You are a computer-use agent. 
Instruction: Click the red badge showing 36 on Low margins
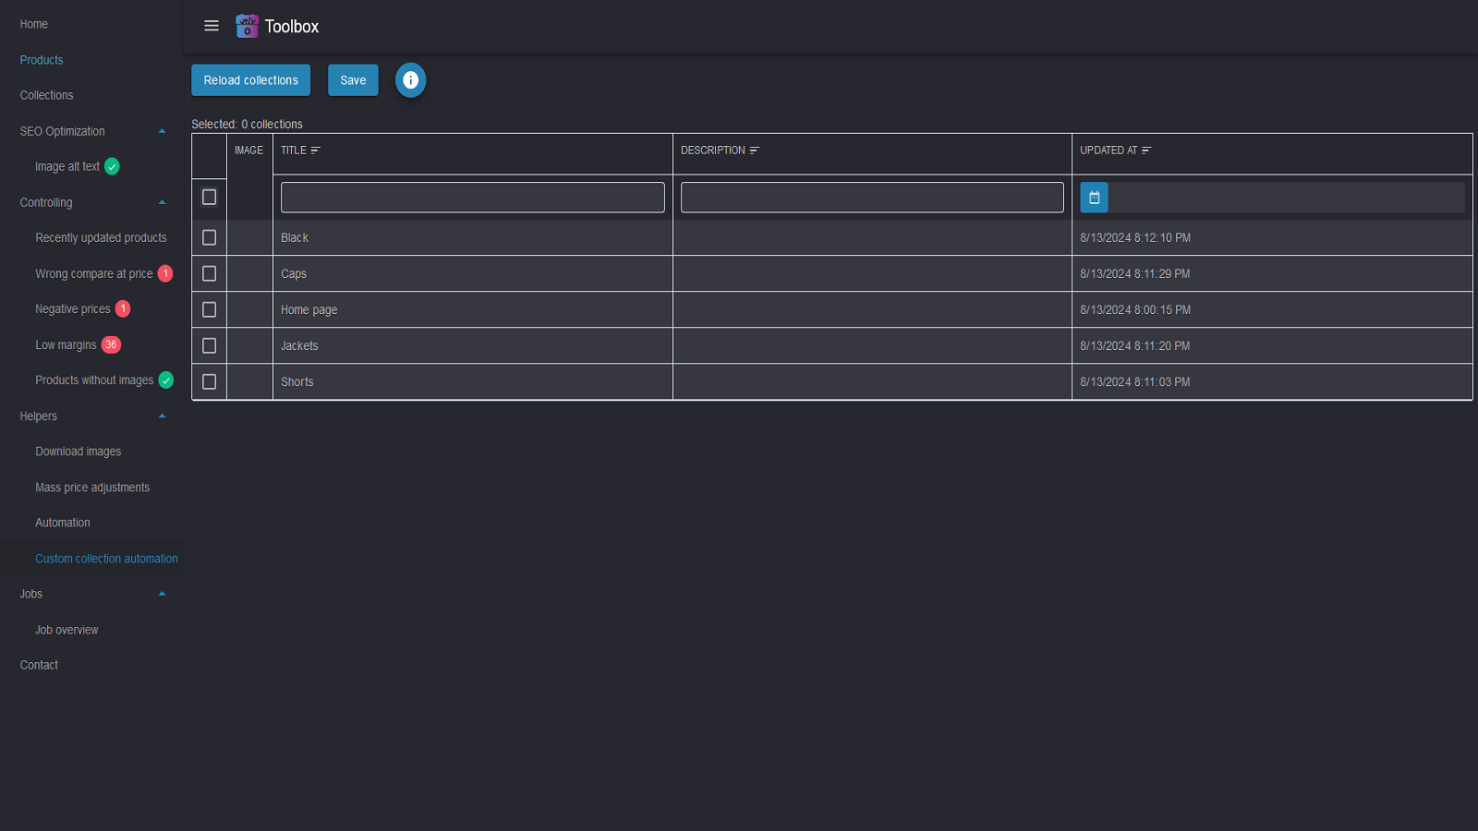pos(111,344)
